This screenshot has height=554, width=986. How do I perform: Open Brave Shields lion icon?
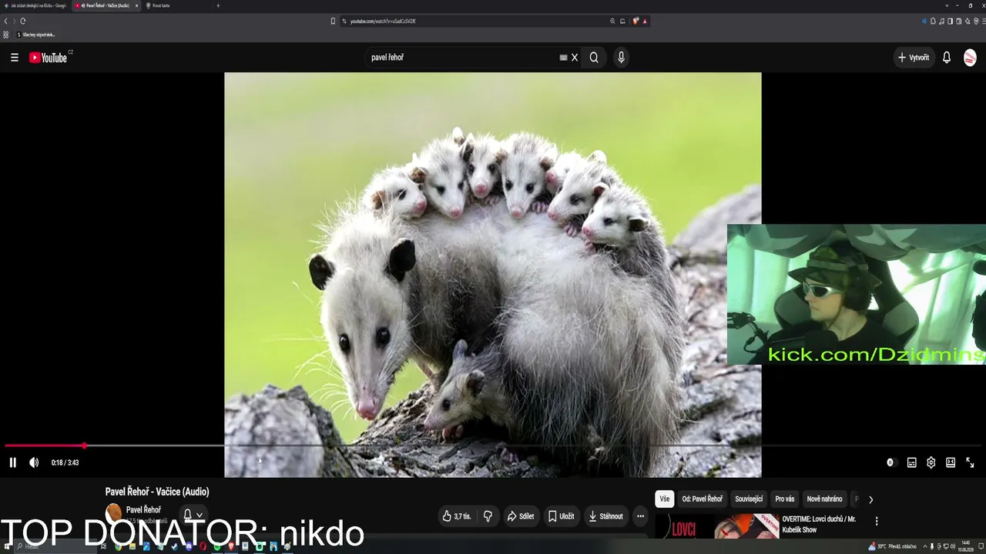click(x=636, y=21)
